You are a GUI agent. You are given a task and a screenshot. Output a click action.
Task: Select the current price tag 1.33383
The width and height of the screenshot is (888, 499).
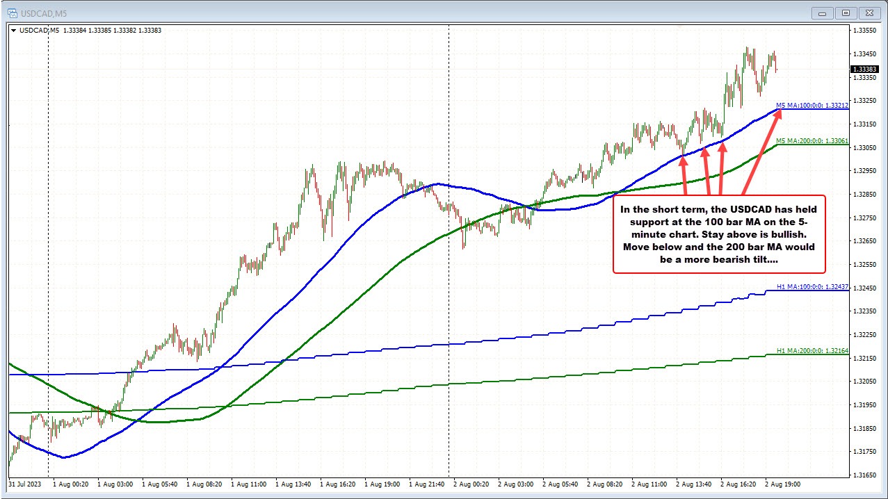[864, 69]
